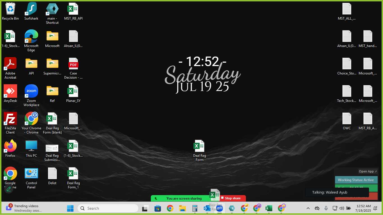Launch FileZilla Client shortcut

[x=10, y=123]
